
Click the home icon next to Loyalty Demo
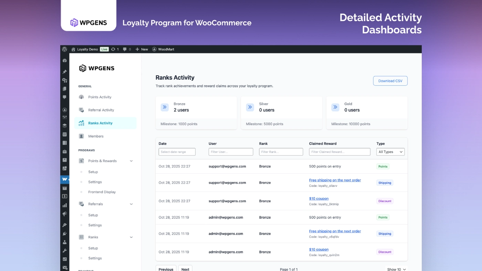pyautogui.click(x=73, y=49)
